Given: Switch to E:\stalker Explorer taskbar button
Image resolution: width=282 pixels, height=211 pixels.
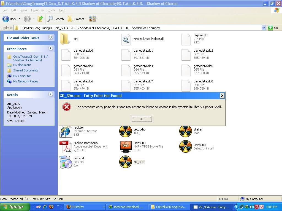Looking at the screenshot, I should 169,207.
